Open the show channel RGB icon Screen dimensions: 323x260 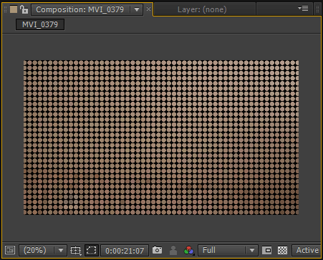[x=189, y=251]
